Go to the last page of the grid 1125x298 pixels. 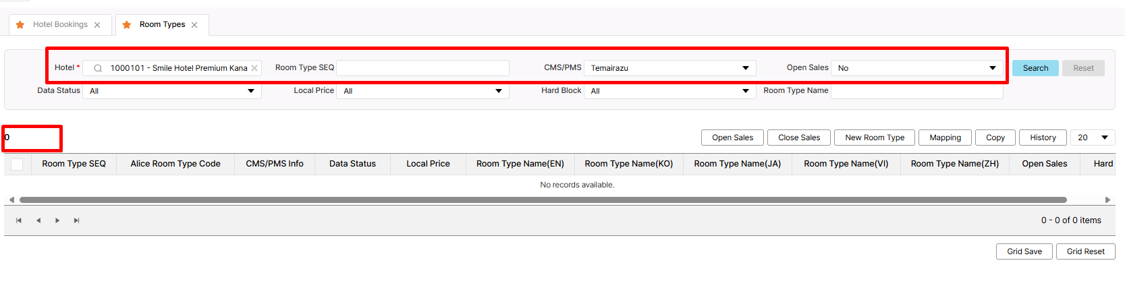(x=76, y=220)
